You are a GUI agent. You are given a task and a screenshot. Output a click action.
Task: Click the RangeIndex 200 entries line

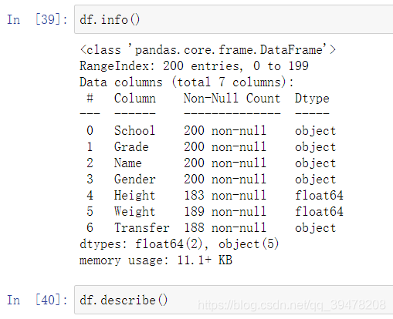[x=194, y=66]
